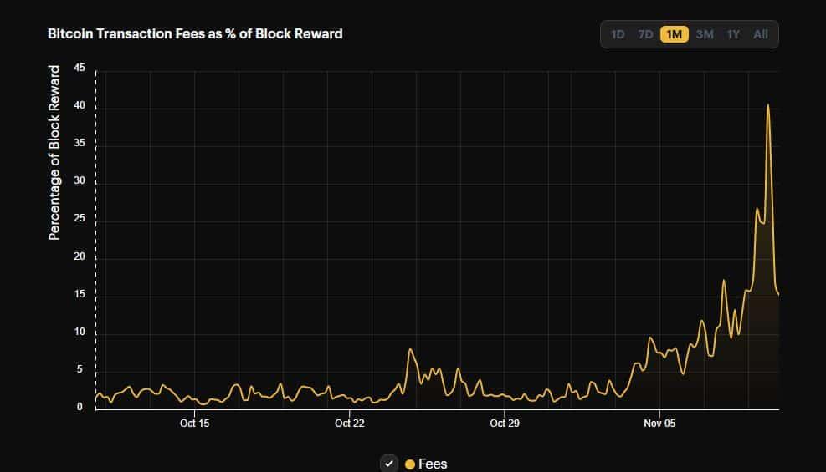
Task: Click the Percentage of Block Reward axis title
Action: (54, 153)
